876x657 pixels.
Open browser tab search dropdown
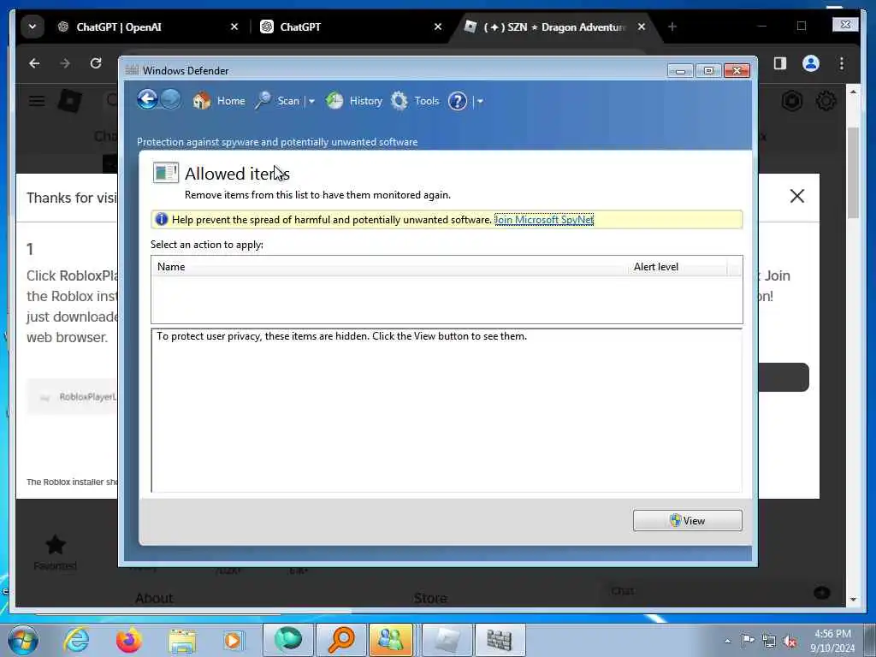pyautogui.click(x=33, y=27)
